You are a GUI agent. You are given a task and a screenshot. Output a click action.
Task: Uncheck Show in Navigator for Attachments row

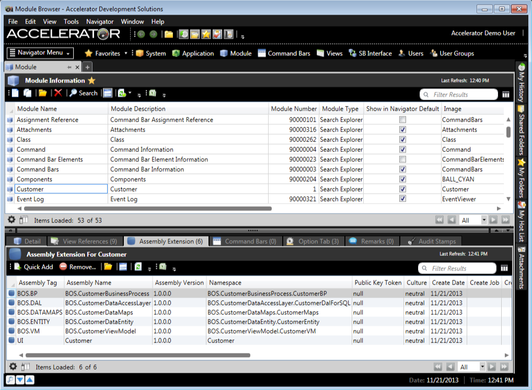pyautogui.click(x=402, y=129)
